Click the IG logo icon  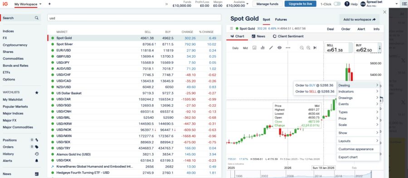click(x=5, y=4)
